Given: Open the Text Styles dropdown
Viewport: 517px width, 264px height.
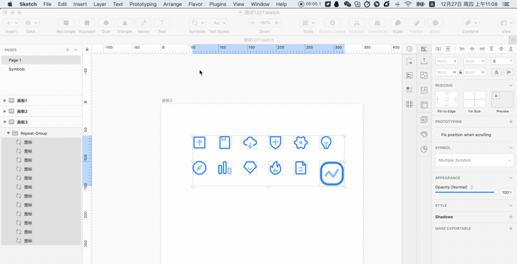Looking at the screenshot, I should tap(219, 23).
